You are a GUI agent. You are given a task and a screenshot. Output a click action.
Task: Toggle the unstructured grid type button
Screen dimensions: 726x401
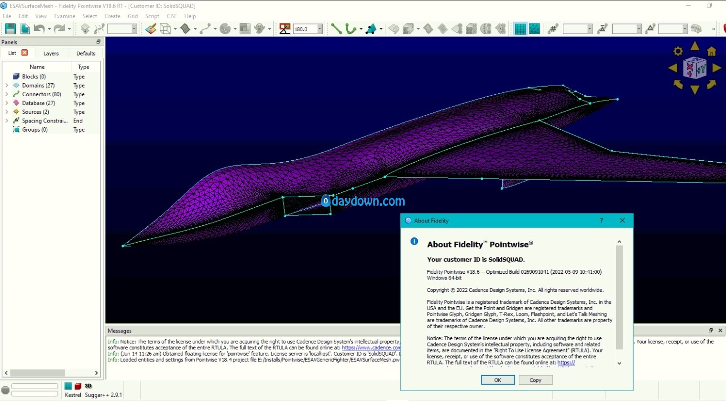pos(535,29)
